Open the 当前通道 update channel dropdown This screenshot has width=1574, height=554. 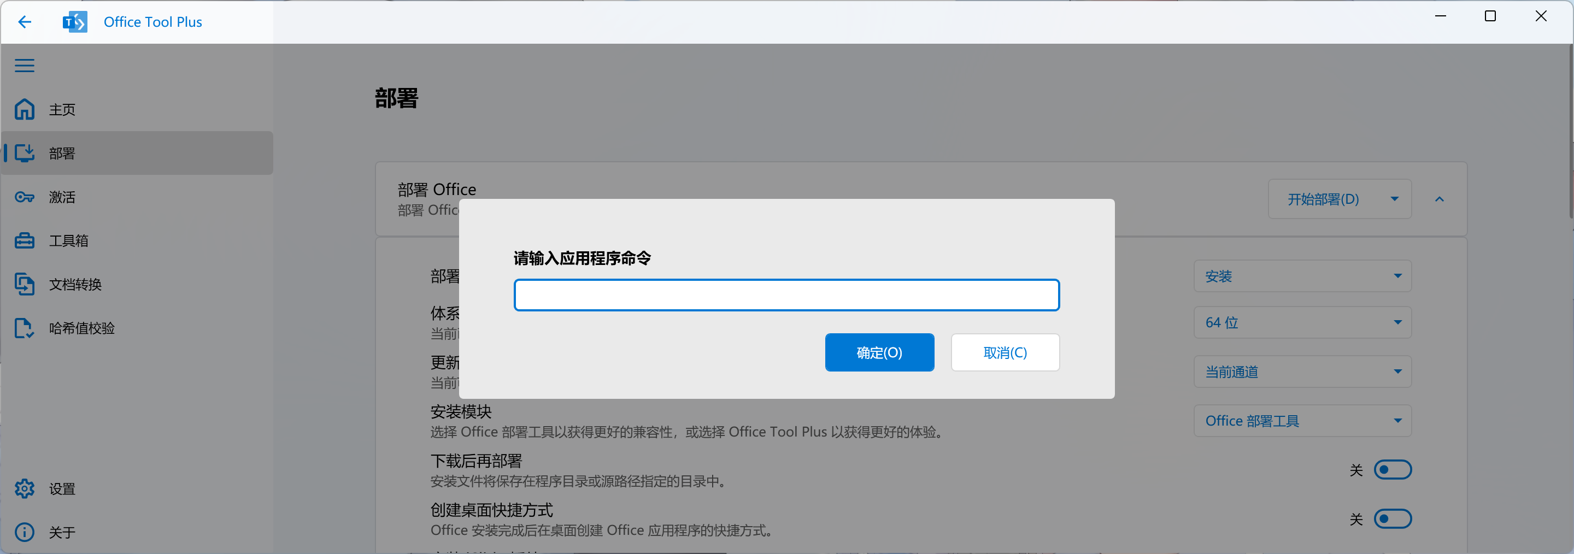pos(1302,372)
